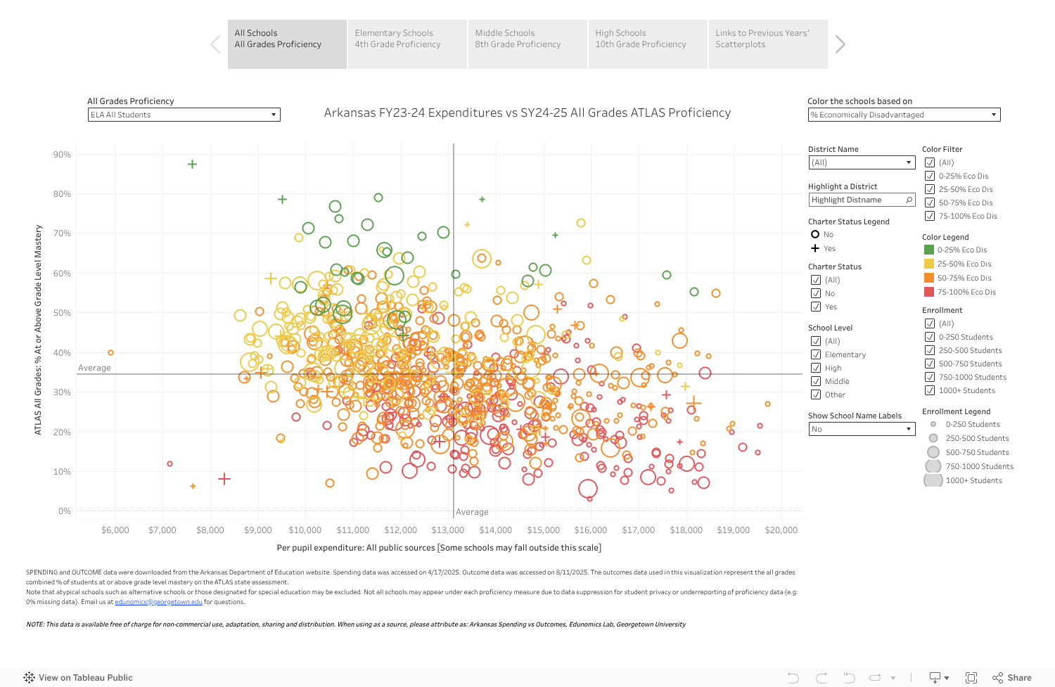Screen dimensions: 1055x687
Task: Click the Tableau logo at bottom left
Action: pyautogui.click(x=30, y=677)
